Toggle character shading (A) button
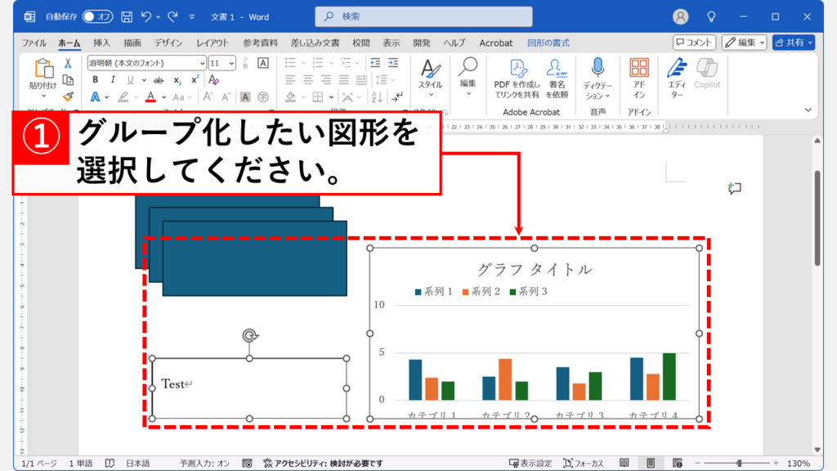The width and height of the screenshot is (837, 471). [x=245, y=96]
